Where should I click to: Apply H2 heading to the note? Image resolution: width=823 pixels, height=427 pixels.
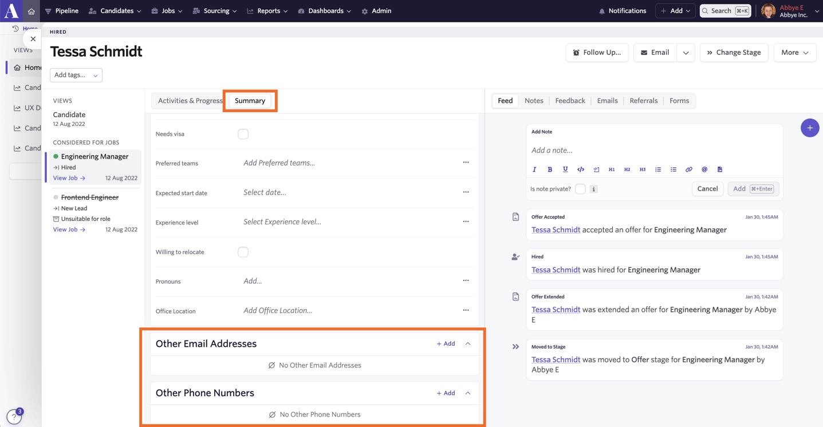point(627,169)
